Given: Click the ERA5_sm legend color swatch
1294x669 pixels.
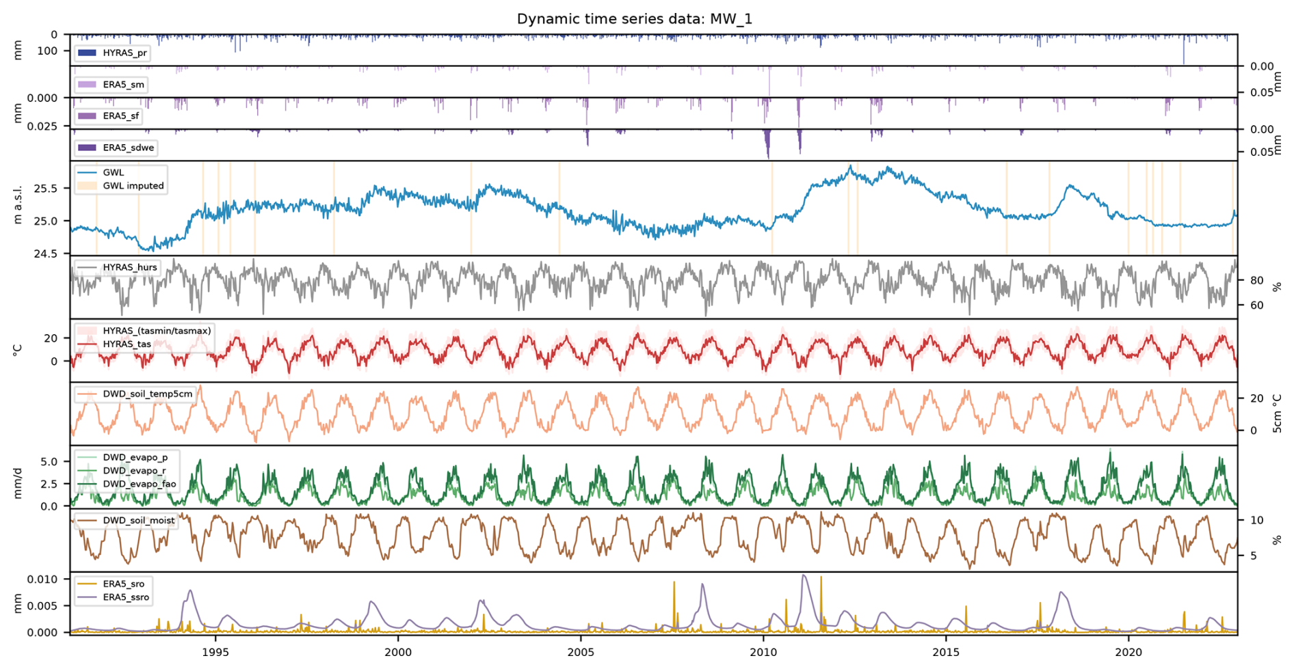Looking at the screenshot, I should (87, 85).
